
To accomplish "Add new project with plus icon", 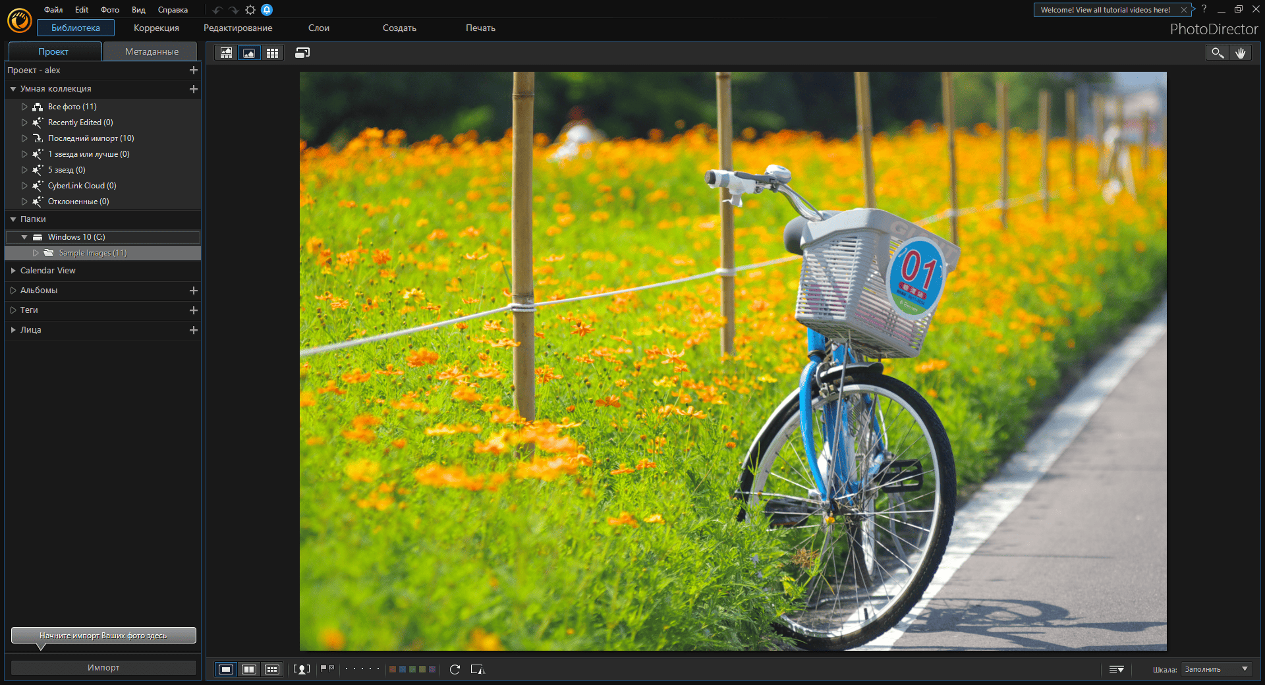I will tap(194, 70).
